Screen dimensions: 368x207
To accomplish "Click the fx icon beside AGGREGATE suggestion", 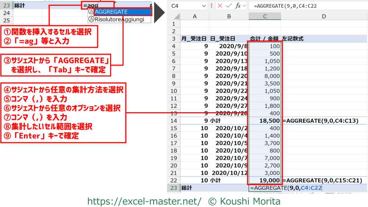I will (91, 12).
